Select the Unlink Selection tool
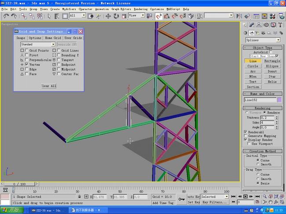 32,16
